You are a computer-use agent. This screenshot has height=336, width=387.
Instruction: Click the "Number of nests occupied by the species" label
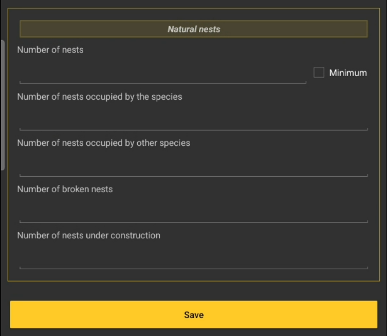click(100, 97)
